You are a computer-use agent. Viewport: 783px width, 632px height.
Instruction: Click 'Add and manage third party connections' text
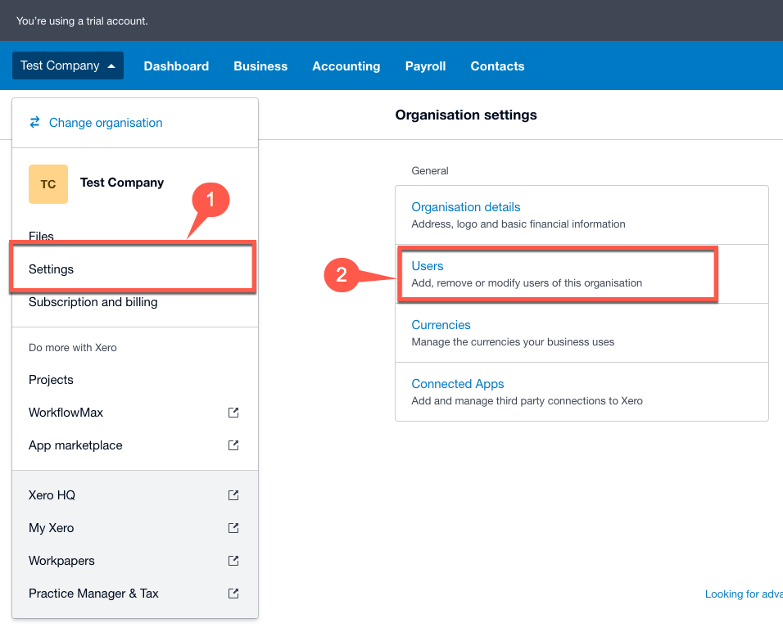coord(527,401)
